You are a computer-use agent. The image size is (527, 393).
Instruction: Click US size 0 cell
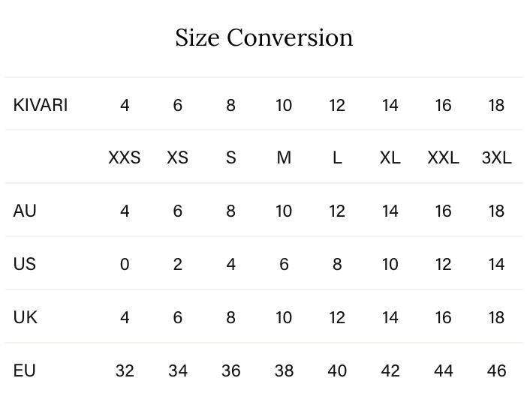click(125, 264)
